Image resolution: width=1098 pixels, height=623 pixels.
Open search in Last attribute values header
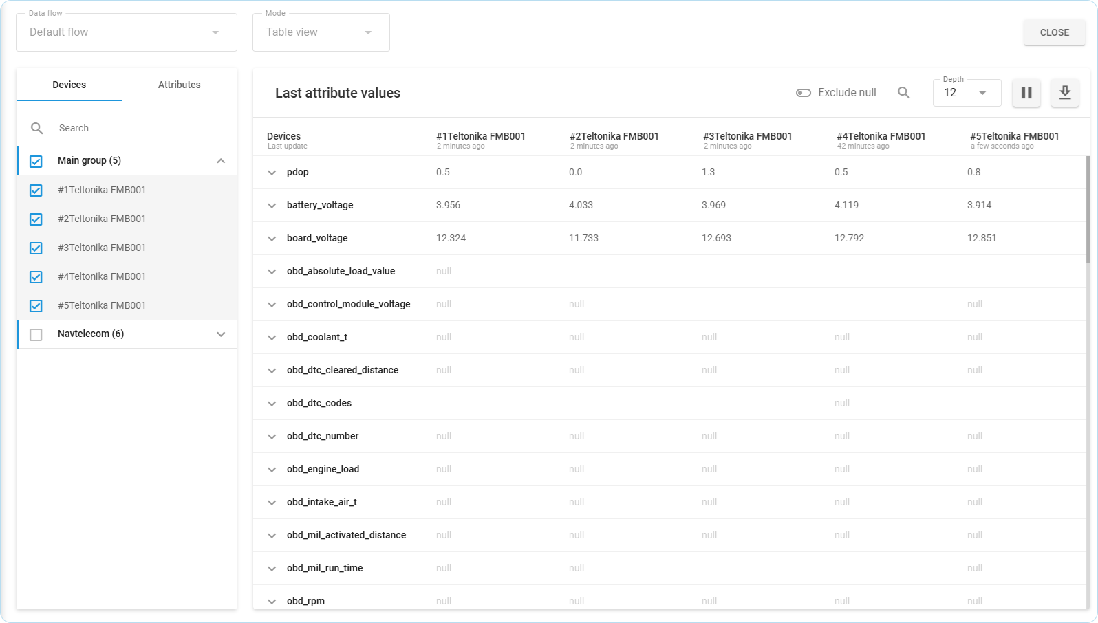(903, 93)
